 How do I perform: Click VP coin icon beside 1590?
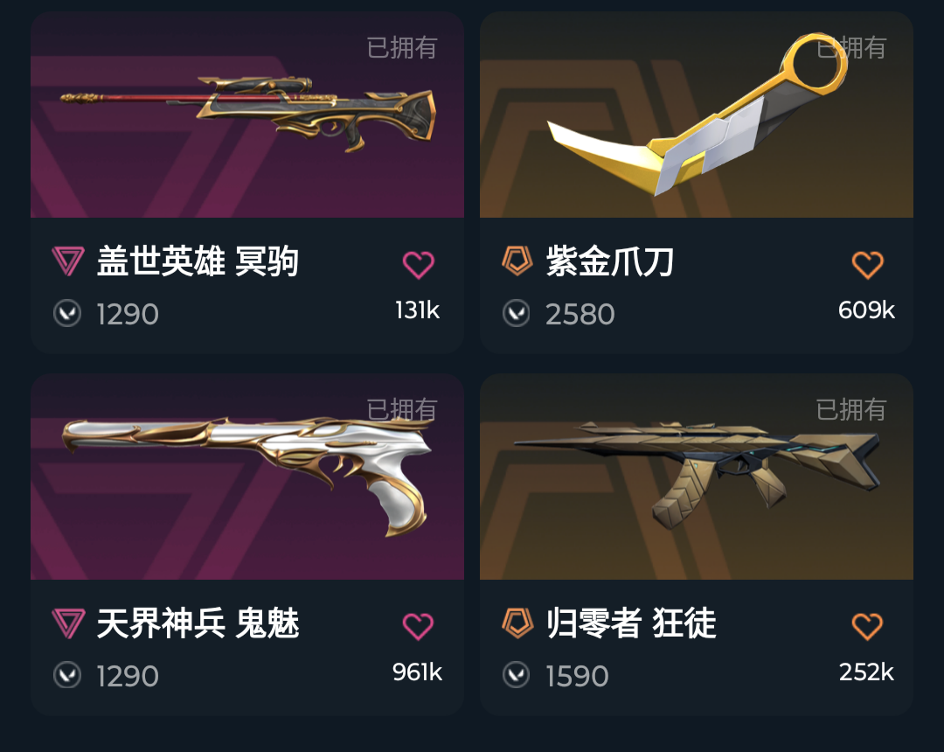[516, 675]
